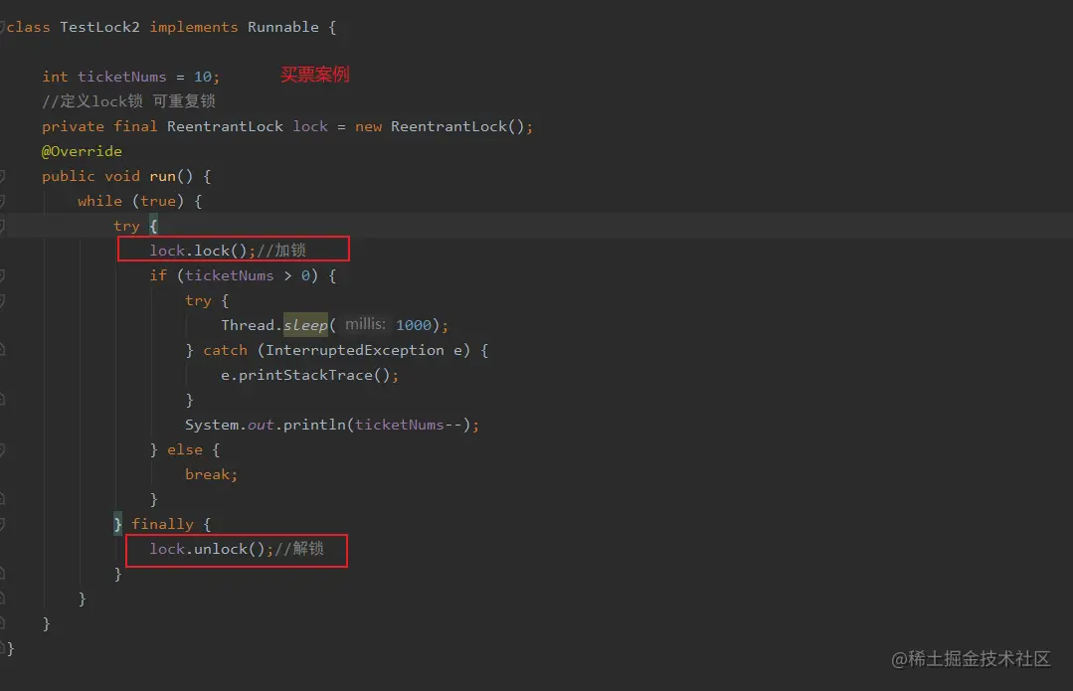Image resolution: width=1073 pixels, height=691 pixels.
Task: Click the Thread.sleep method call
Action: coord(275,325)
